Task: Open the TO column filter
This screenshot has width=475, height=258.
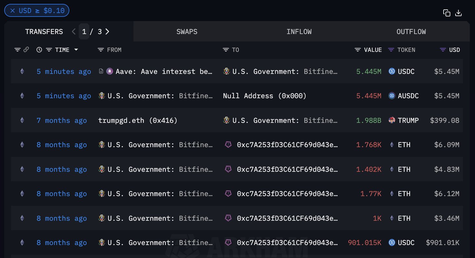Action: [226, 50]
